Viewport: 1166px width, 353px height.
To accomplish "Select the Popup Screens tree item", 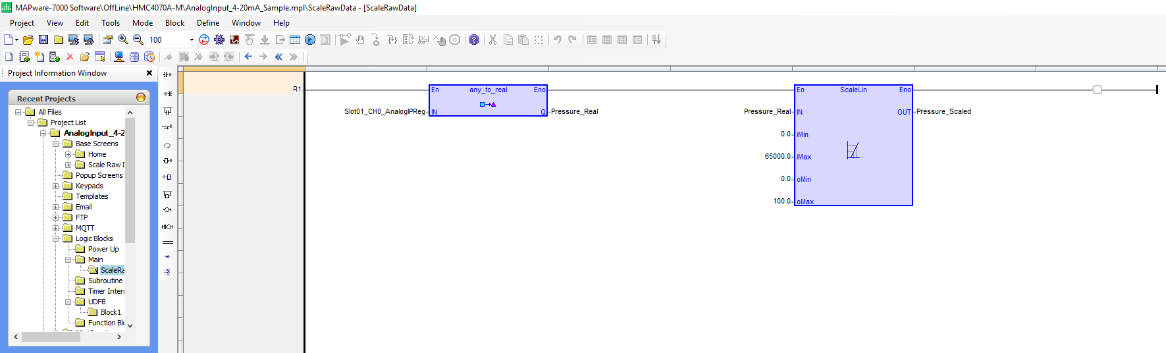I will 99,175.
